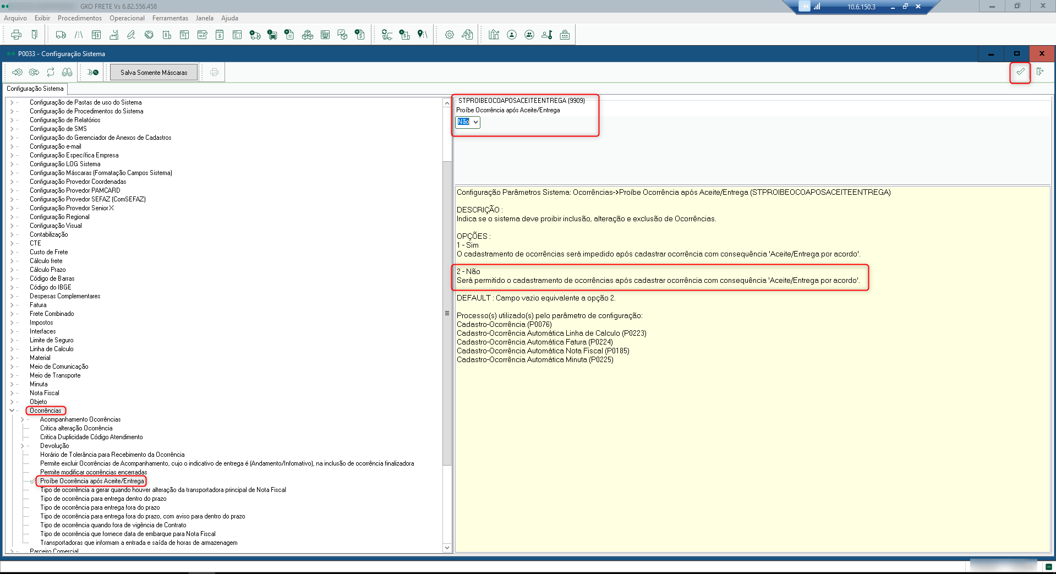Image resolution: width=1056 pixels, height=574 pixels.
Task: Select Horário de Tolerância para Recebimento da Ocorrência
Action: coord(112,455)
